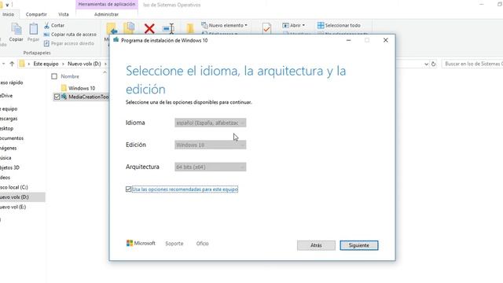
Task: Select Herramientas de aplicación contextual tab
Action: coord(107,5)
